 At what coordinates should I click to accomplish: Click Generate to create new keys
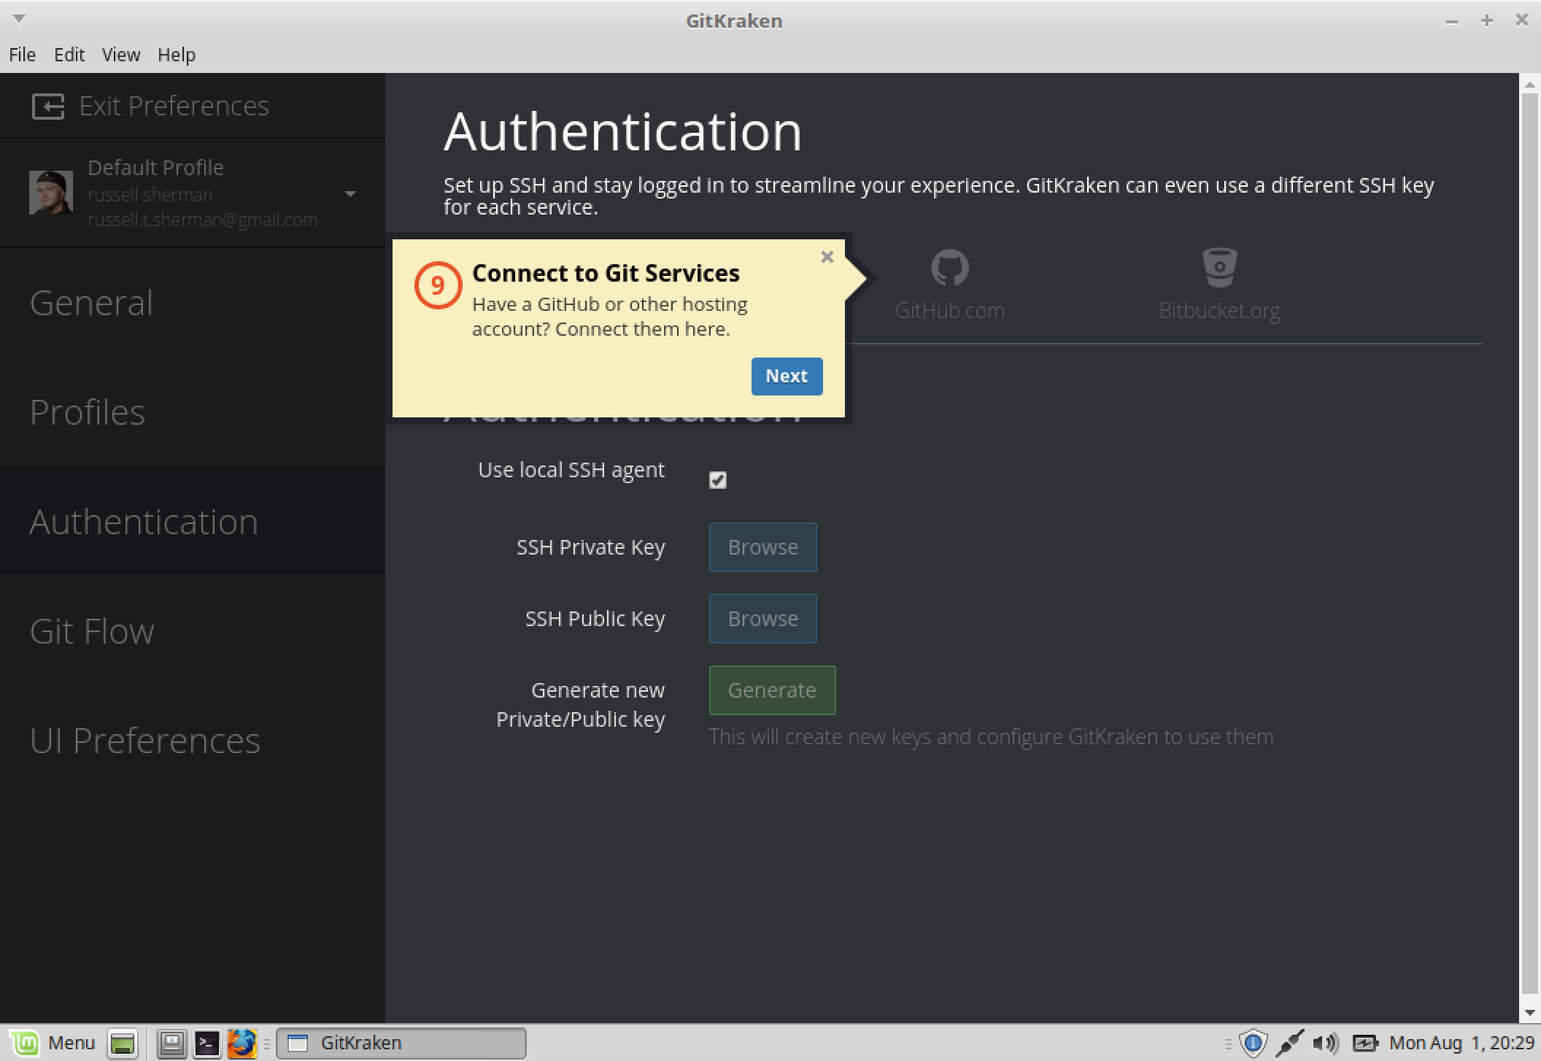tap(772, 690)
